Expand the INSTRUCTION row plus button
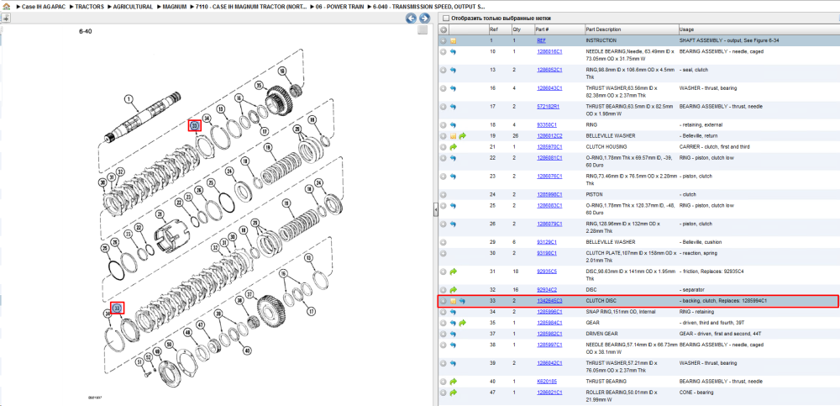Screen dimensions: 840x406 [444, 40]
